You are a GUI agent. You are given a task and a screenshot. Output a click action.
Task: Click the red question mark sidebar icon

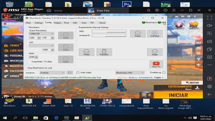tap(209, 79)
